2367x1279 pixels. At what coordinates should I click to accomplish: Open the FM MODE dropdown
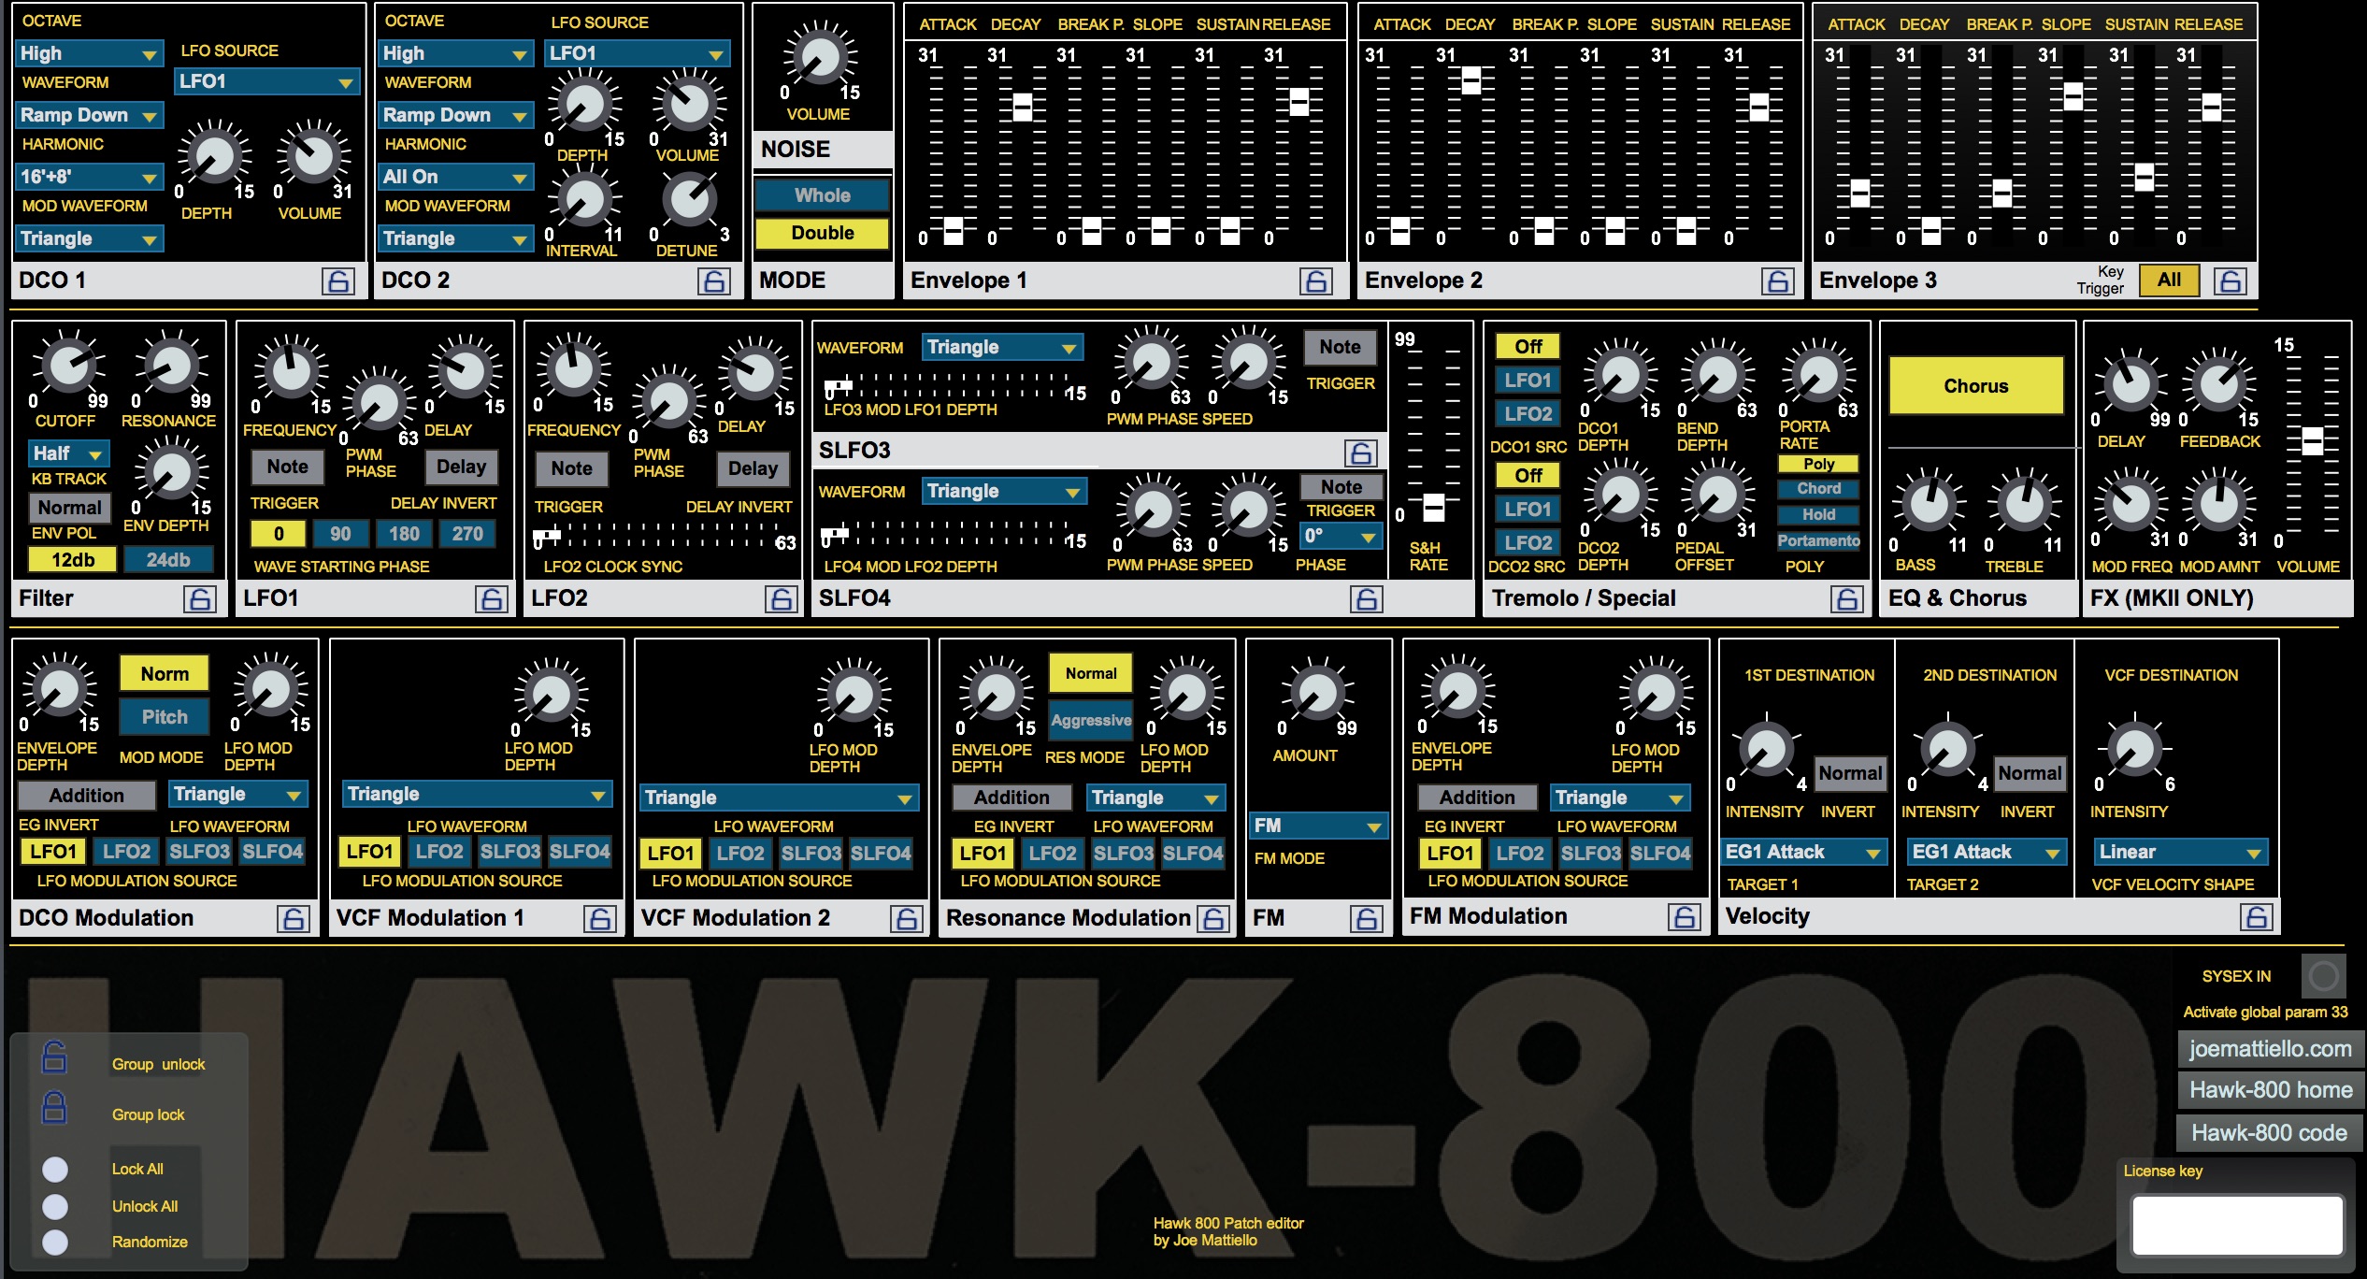point(1318,826)
